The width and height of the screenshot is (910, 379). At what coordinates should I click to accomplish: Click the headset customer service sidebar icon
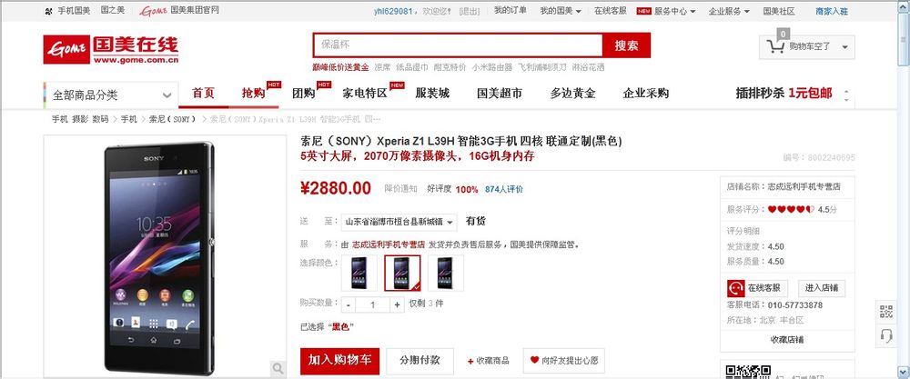click(885, 336)
